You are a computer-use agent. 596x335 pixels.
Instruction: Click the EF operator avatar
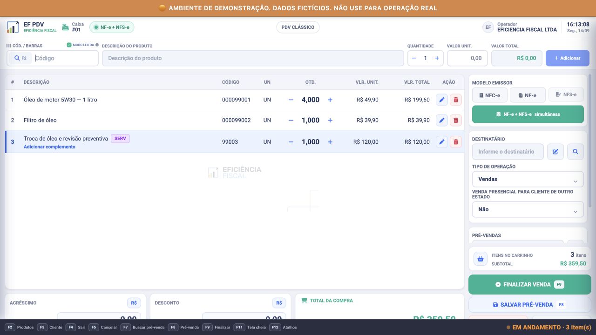click(488, 27)
